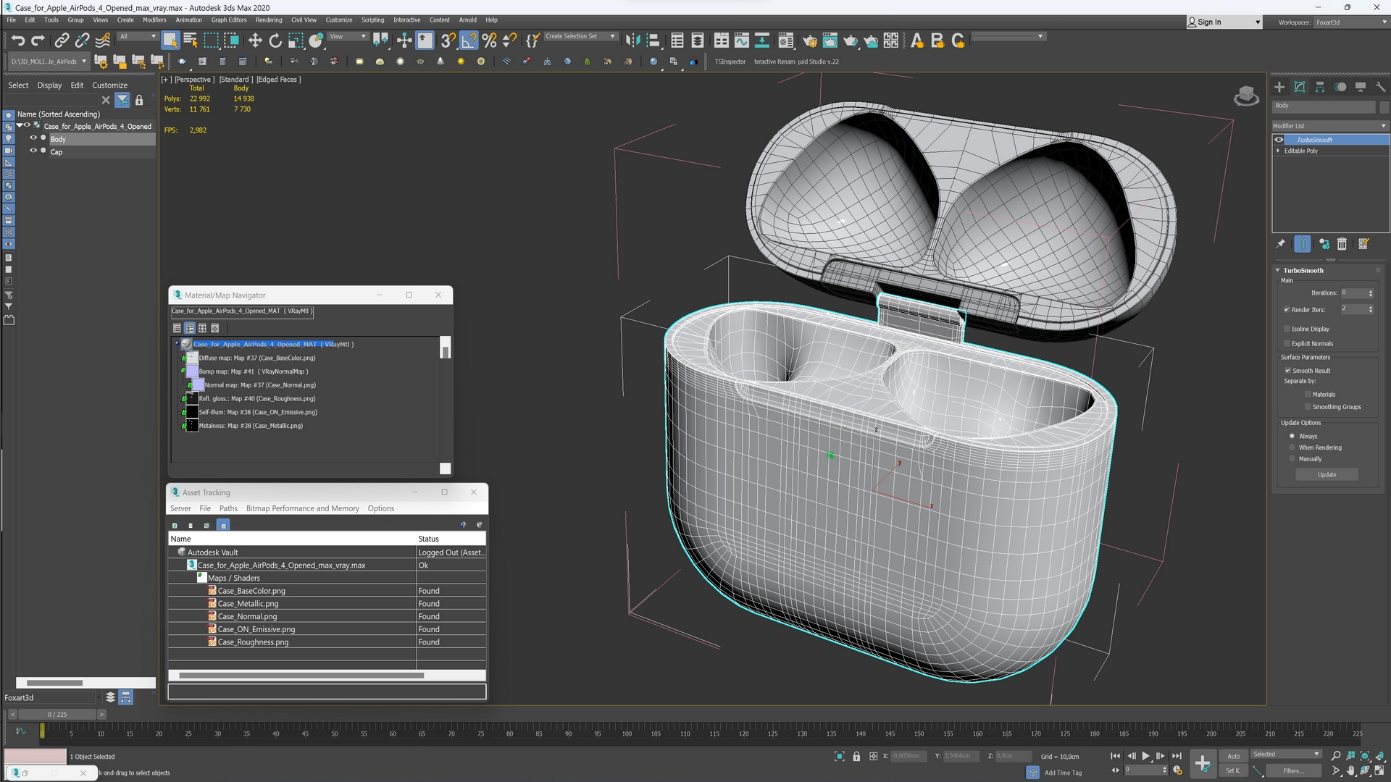1391x782 pixels.
Task: Click the Pin Stack icon
Action: pyautogui.click(x=1280, y=244)
